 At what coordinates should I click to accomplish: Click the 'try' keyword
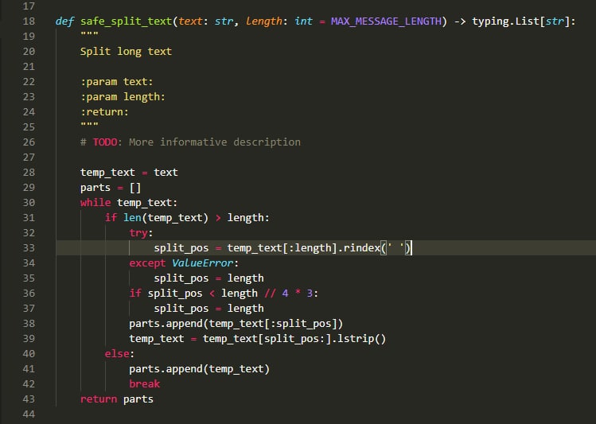(x=138, y=233)
